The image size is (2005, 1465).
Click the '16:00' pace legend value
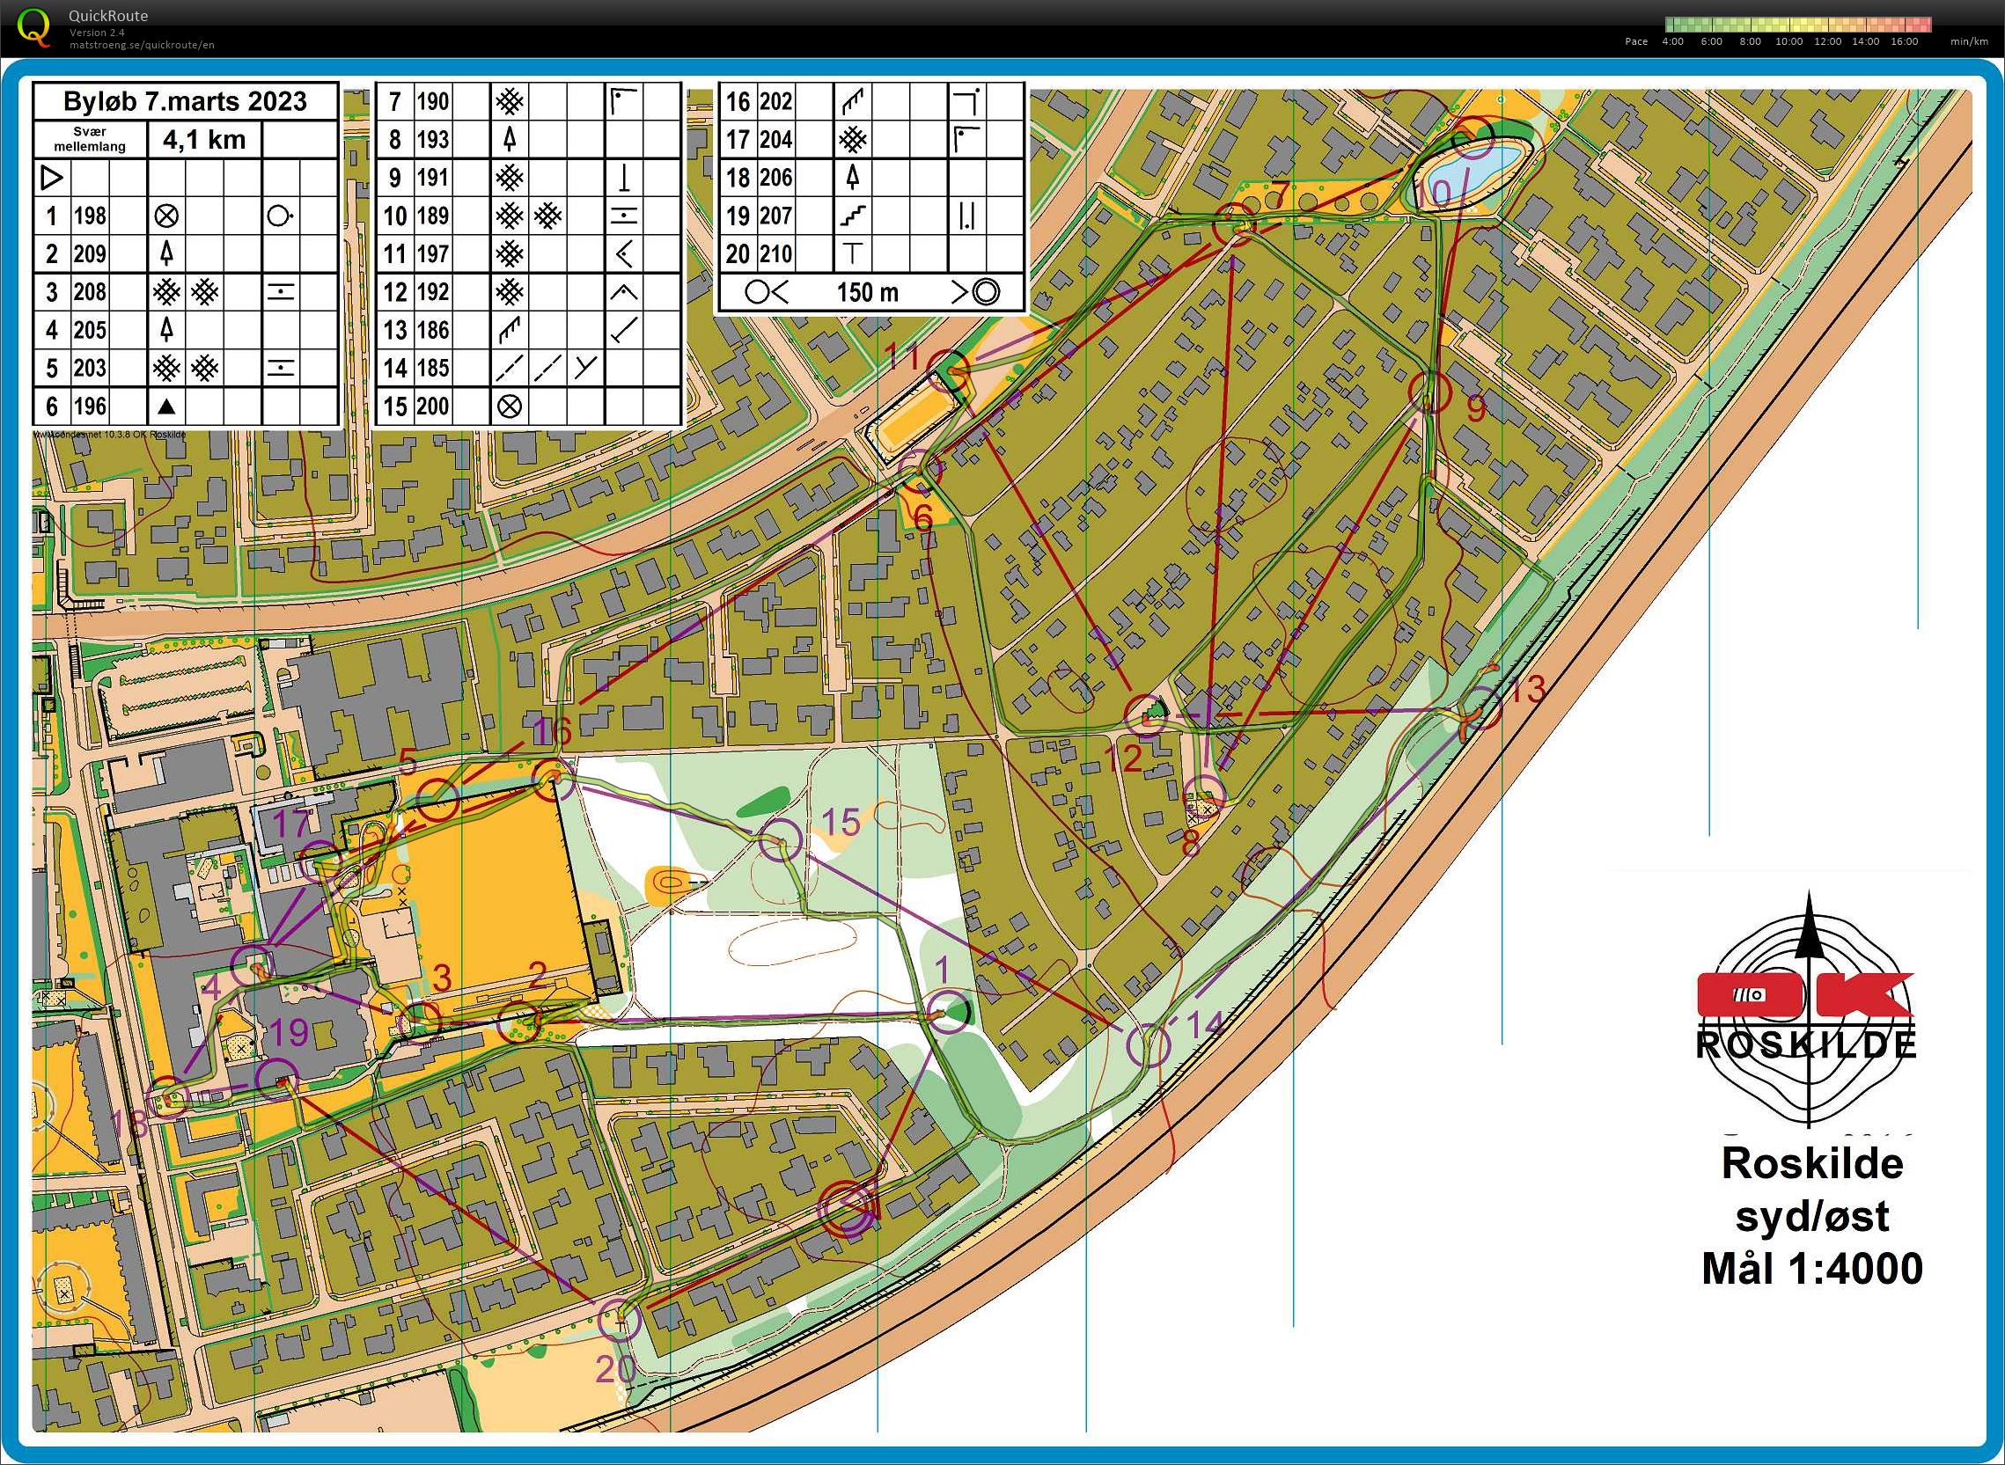(1905, 41)
